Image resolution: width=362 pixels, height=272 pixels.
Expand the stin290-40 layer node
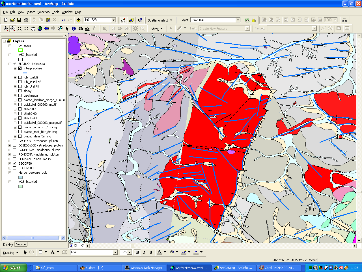coord(15,109)
